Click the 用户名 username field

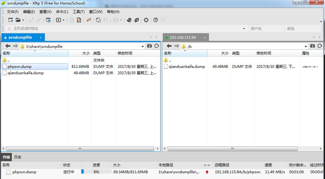coord(267,29)
